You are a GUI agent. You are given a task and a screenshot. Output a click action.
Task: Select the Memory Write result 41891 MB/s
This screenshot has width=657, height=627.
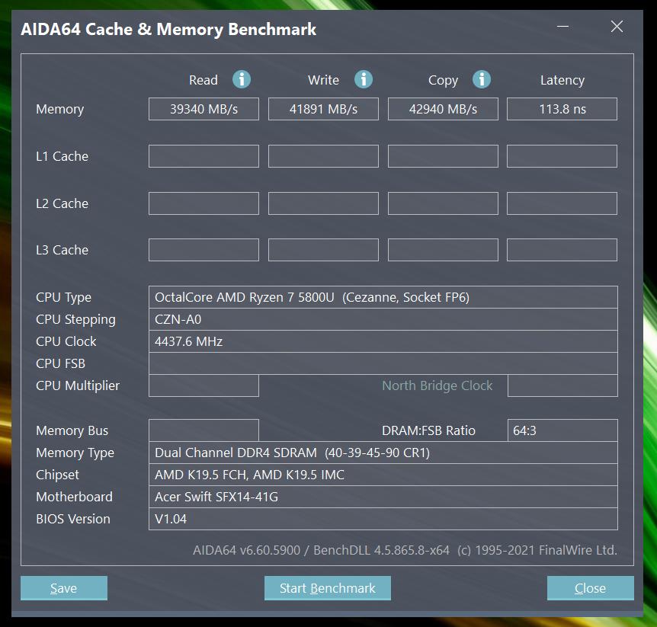point(323,108)
